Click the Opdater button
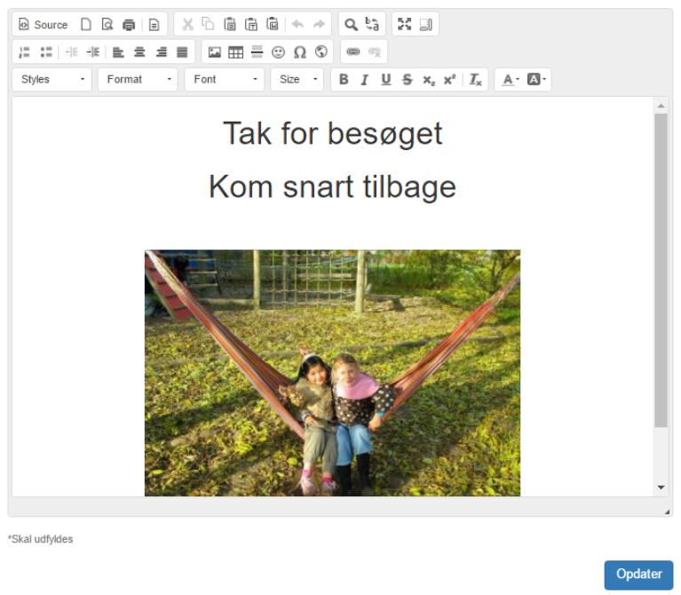This screenshot has height=595, width=681. pos(638,575)
